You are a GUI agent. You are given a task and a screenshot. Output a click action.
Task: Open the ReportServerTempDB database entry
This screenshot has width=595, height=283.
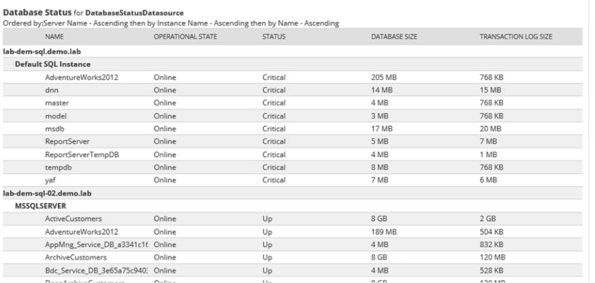tap(82, 154)
